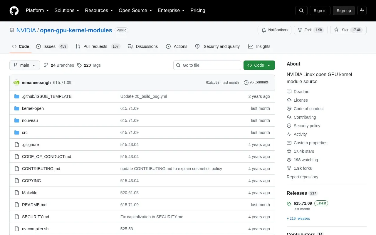Viewport: 376px width, 235px height.
Task: Open the green Code dropdown button
Action: click(x=259, y=65)
